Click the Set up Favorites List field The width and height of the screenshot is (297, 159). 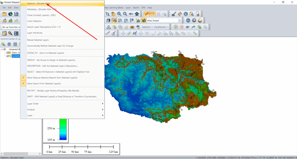11,27
